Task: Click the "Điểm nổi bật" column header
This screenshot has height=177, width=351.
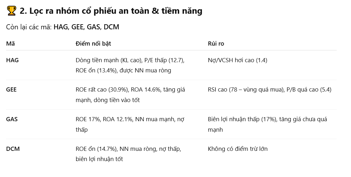Action: pyautogui.click(x=93, y=44)
